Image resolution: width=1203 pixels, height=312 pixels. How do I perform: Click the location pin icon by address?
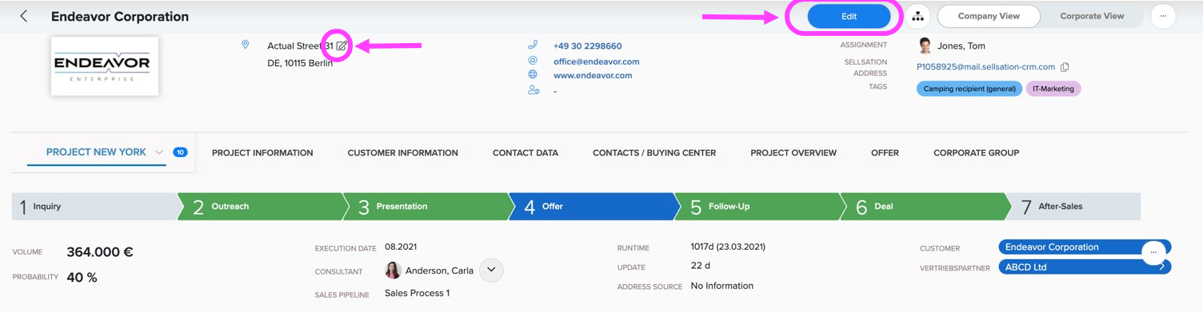pos(246,45)
